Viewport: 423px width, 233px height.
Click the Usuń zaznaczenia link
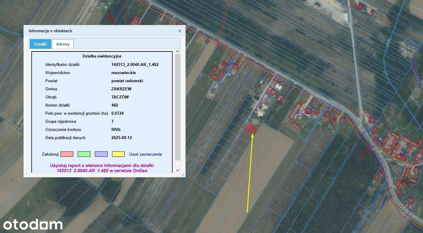(x=145, y=154)
